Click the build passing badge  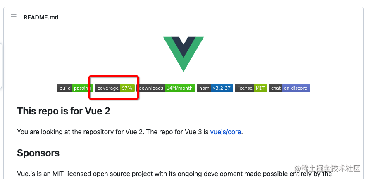(x=74, y=88)
